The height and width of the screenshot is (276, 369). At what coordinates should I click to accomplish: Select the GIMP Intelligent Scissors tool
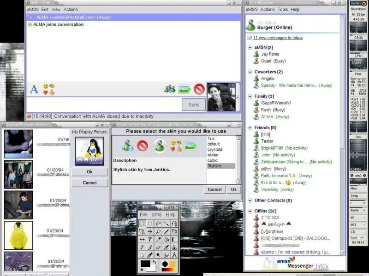142,231
